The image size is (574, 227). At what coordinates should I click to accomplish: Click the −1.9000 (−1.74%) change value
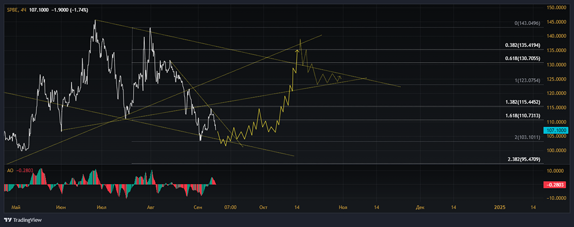point(70,10)
